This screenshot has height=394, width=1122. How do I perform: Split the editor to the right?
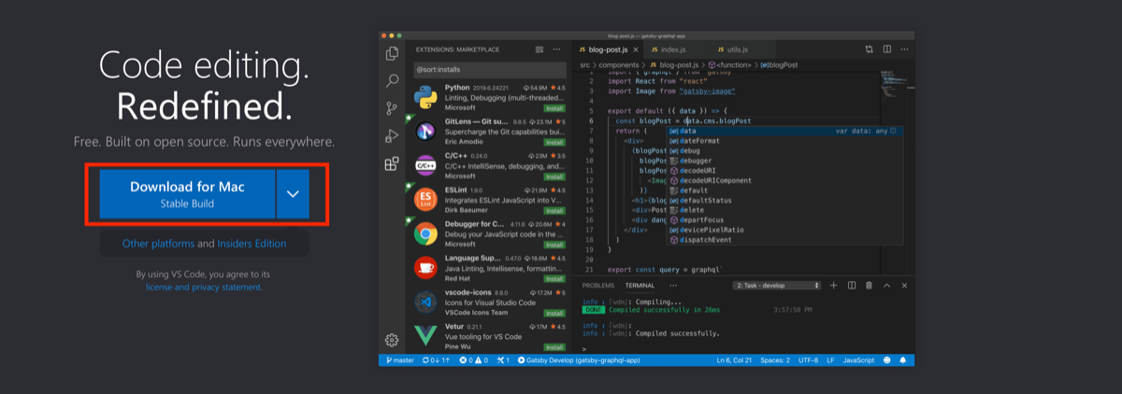point(886,49)
